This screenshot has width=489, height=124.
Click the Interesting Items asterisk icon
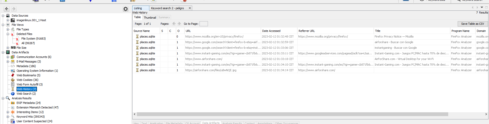pos(13,112)
